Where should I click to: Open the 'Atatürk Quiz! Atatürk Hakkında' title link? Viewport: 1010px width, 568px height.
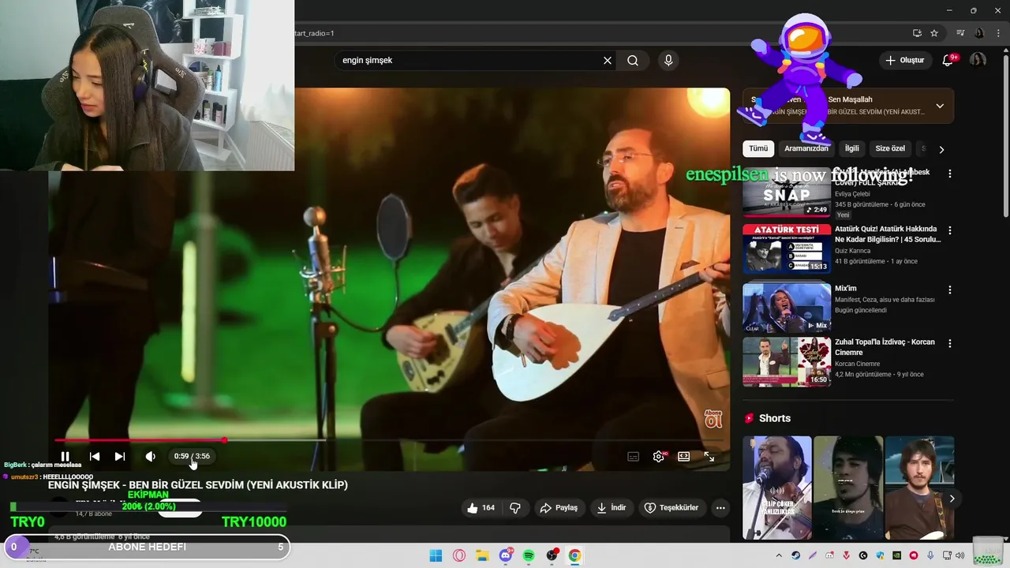click(x=888, y=234)
